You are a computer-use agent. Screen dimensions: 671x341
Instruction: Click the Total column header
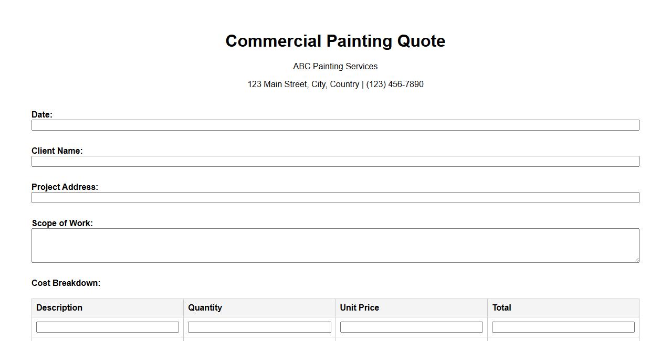pyautogui.click(x=501, y=307)
